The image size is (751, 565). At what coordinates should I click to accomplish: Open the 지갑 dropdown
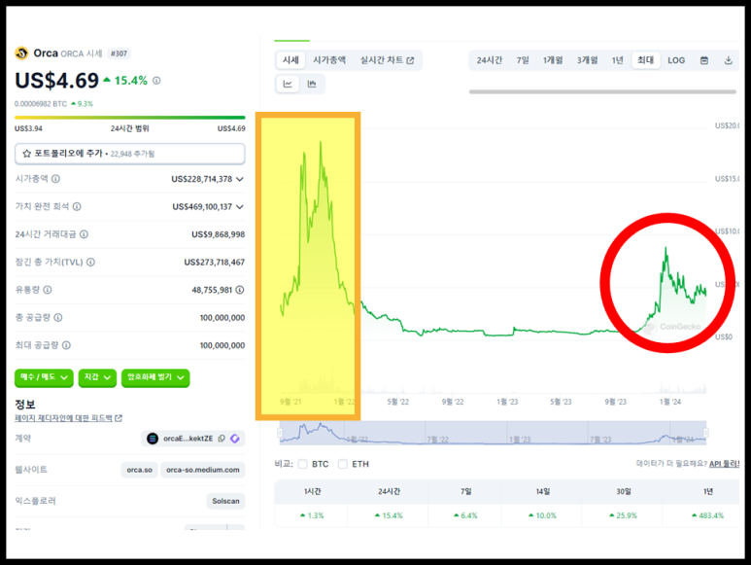click(98, 377)
